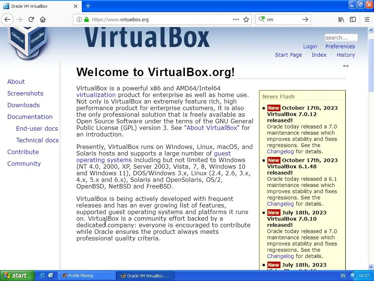Open a new tab with plus button
Screen dimensions: 374x281
click(88, 6)
